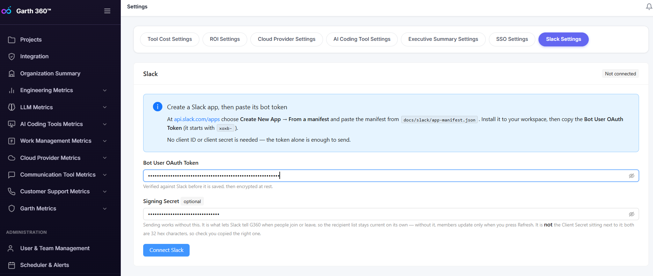
Task: Open the Cloud Provider Settings tab
Action: (287, 39)
